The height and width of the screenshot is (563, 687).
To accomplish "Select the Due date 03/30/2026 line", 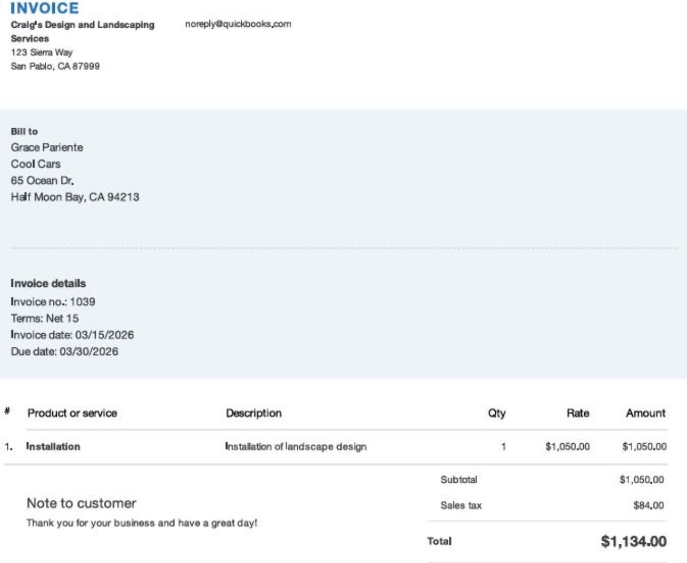I will (x=64, y=351).
